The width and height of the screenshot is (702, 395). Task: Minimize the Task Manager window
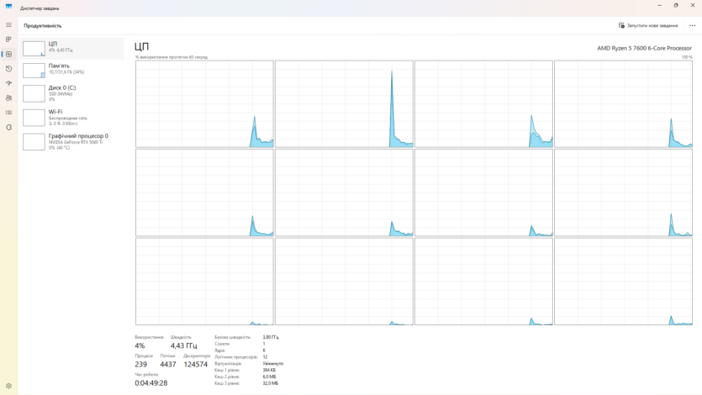coord(659,5)
